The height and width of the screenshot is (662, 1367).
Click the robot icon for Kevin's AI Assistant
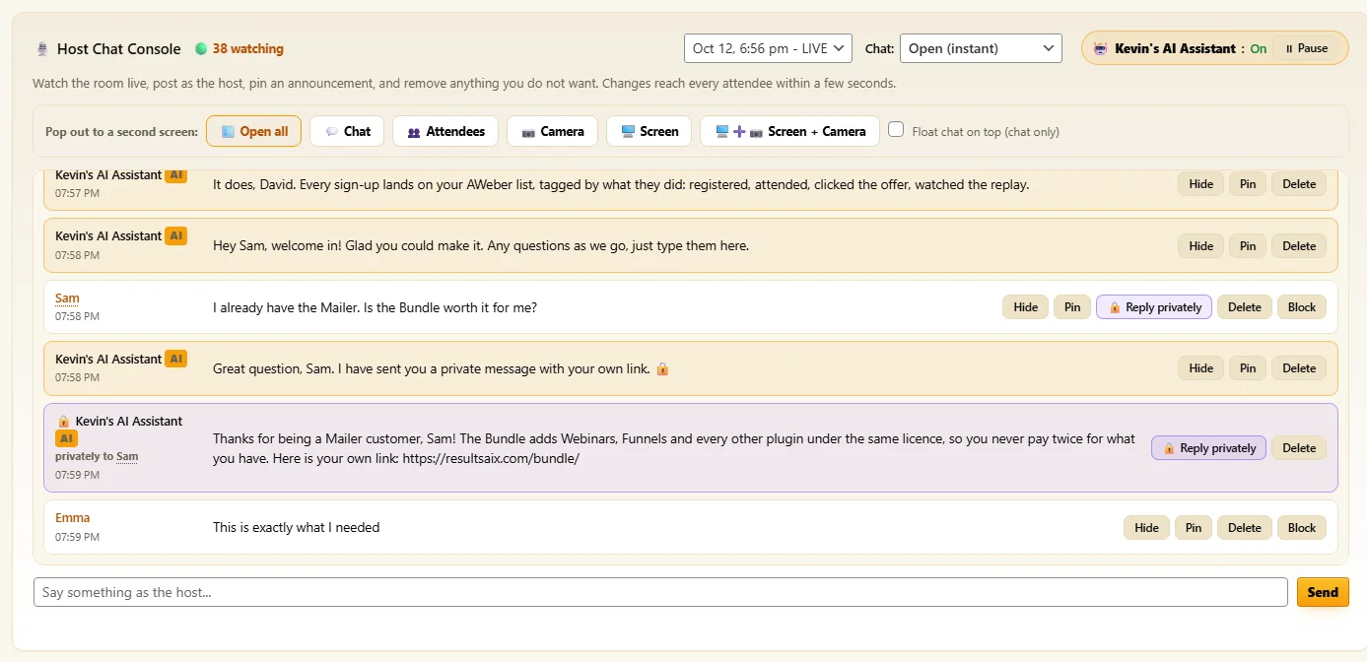[1100, 48]
